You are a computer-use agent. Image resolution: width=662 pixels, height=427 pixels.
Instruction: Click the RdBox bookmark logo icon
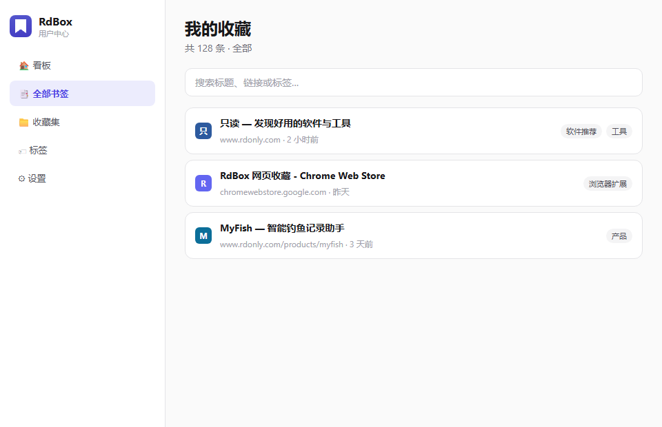coord(21,26)
